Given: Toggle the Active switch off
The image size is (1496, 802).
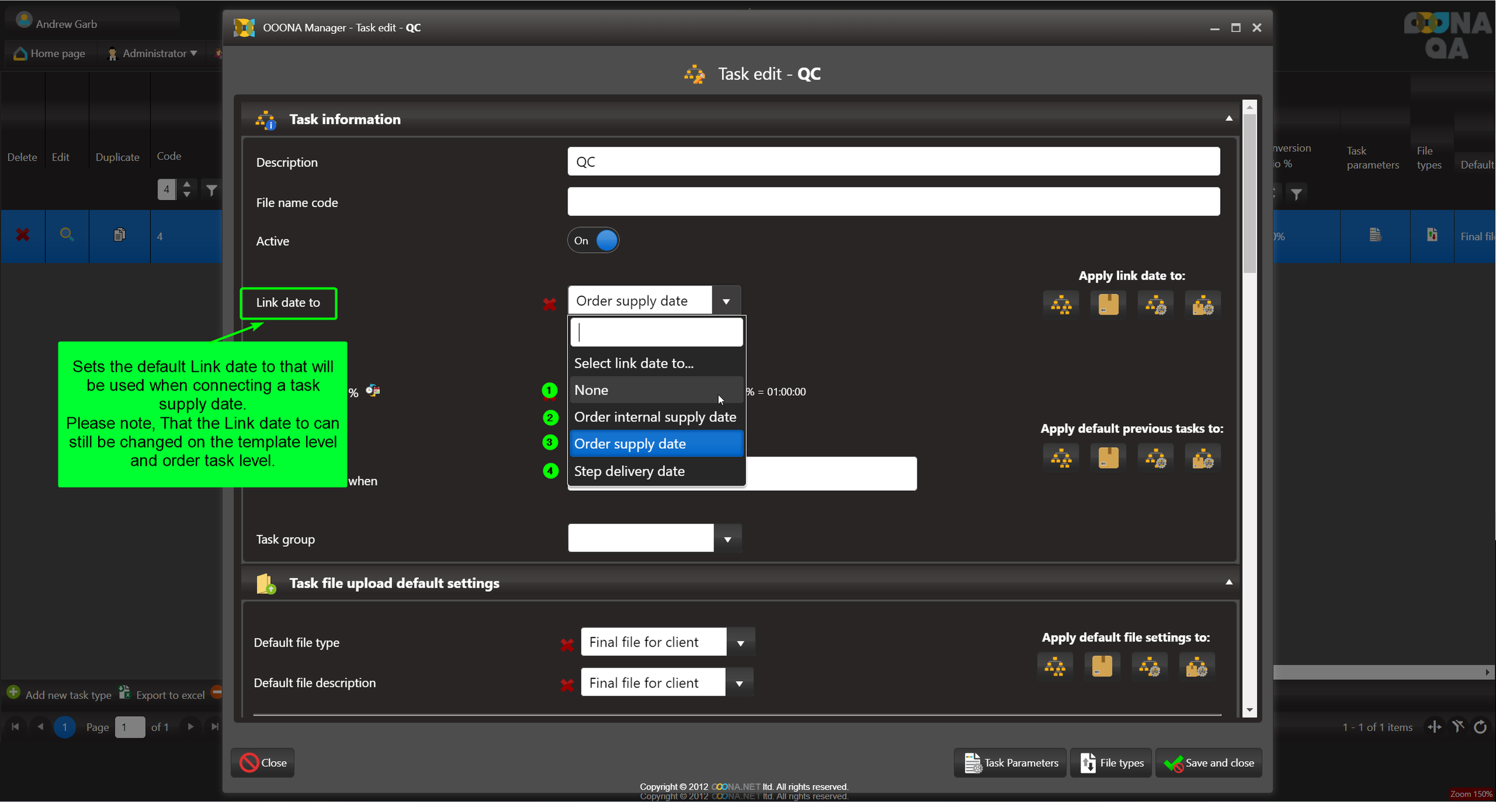Looking at the screenshot, I should point(593,240).
